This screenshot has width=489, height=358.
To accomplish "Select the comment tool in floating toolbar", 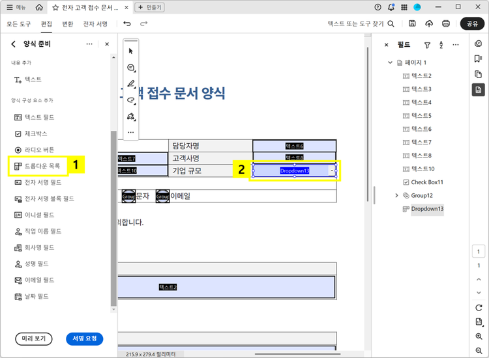I will coord(131,68).
